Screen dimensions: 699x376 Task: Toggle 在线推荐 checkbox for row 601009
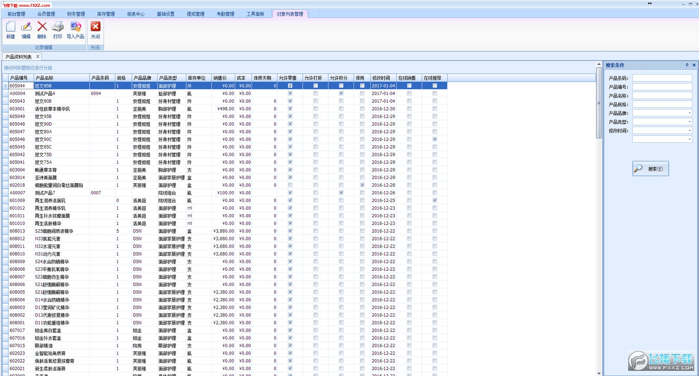(x=435, y=200)
